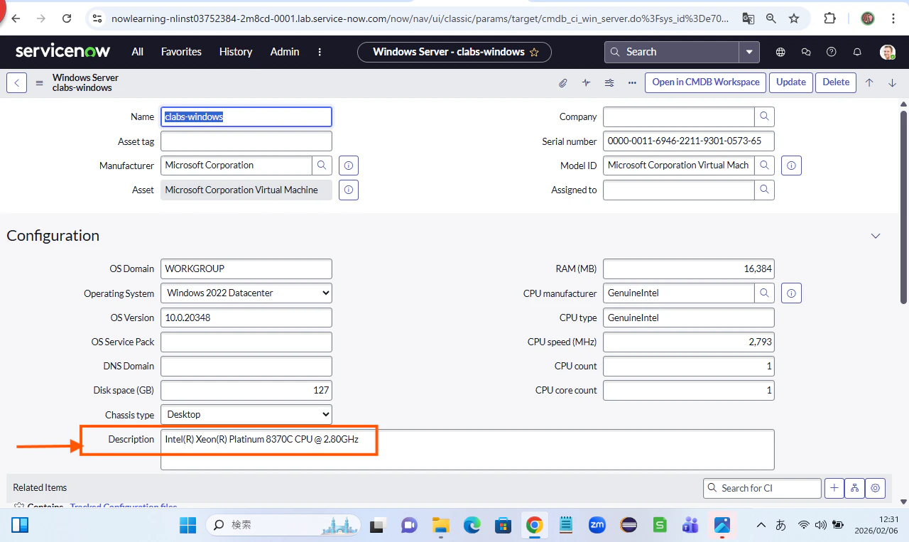Image resolution: width=909 pixels, height=542 pixels.
Task: Look up Manufacturer with magnifier icon
Action: tap(322, 166)
